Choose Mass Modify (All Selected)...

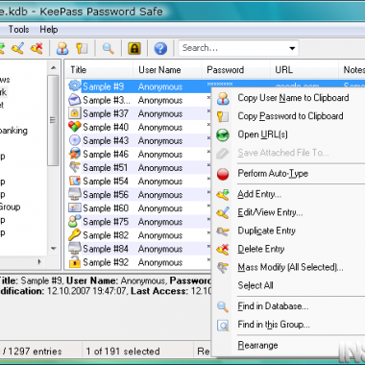coord(290,267)
